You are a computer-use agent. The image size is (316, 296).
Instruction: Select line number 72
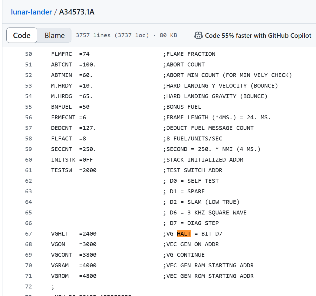tap(28, 287)
